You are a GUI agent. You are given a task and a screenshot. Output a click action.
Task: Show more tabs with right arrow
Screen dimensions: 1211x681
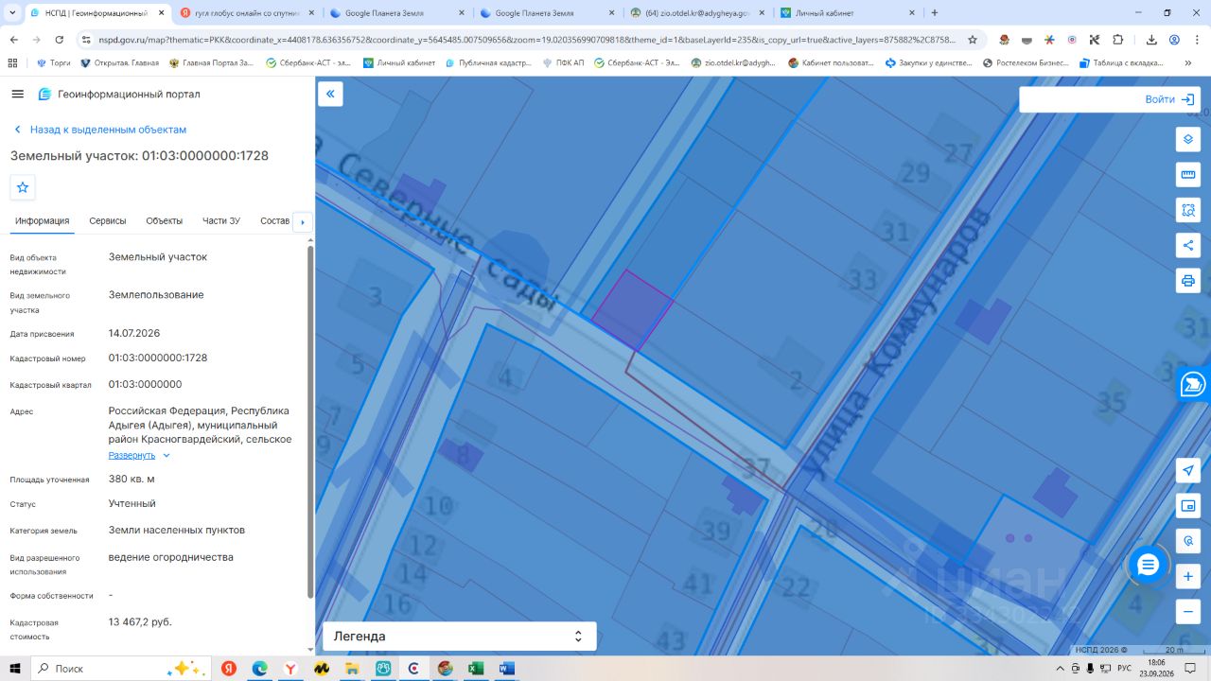click(303, 221)
